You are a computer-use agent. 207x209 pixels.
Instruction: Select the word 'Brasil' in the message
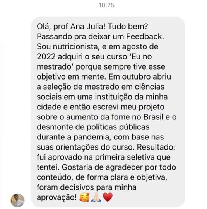(x=154, y=117)
